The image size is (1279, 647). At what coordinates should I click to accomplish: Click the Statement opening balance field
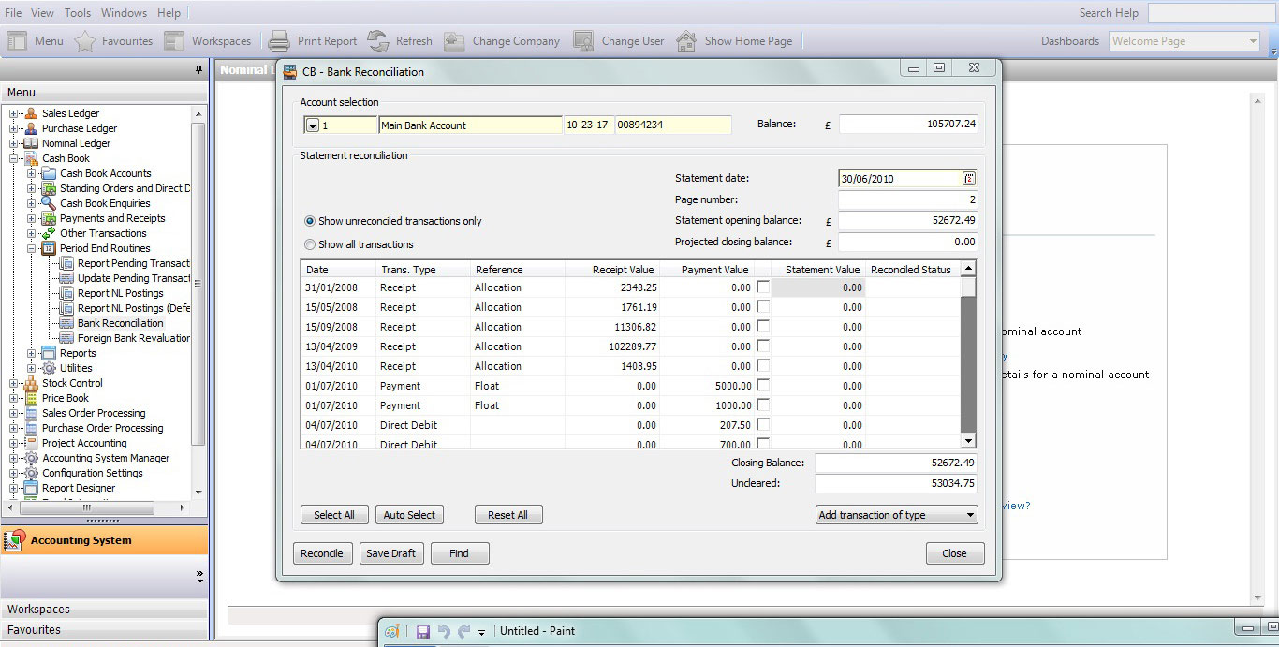tap(907, 221)
